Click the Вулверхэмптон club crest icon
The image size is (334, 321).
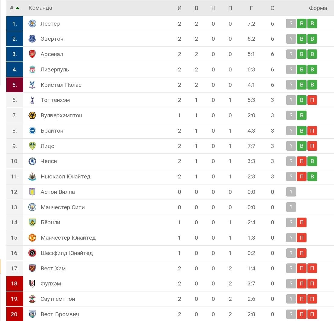(x=32, y=115)
